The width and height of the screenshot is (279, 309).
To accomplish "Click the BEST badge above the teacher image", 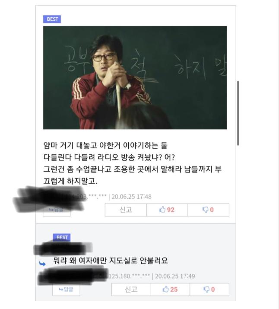I will point(52,19).
